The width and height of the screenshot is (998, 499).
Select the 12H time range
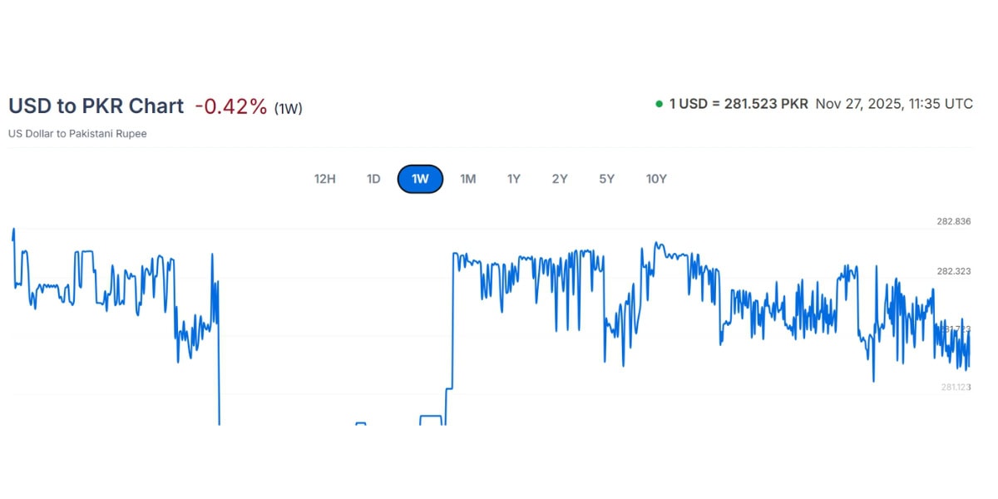click(x=324, y=179)
